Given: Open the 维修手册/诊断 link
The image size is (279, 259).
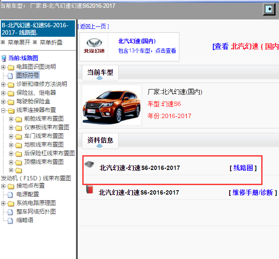Looking at the screenshot, I should tap(253, 192).
